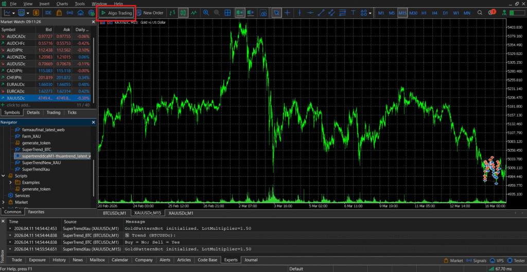Select the crosshair cursor tool
Screen dimensions: 527x272
(x=288, y=12)
